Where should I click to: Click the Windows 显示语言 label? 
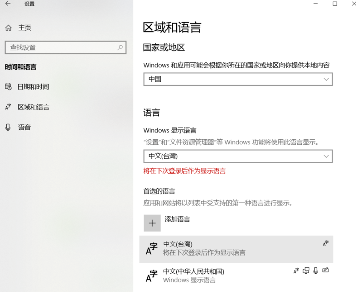(x=170, y=131)
